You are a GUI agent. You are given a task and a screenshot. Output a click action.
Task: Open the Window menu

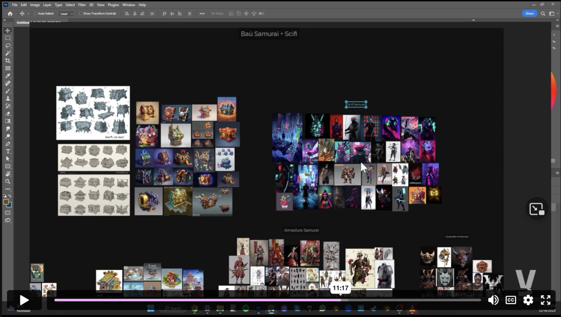[129, 5]
